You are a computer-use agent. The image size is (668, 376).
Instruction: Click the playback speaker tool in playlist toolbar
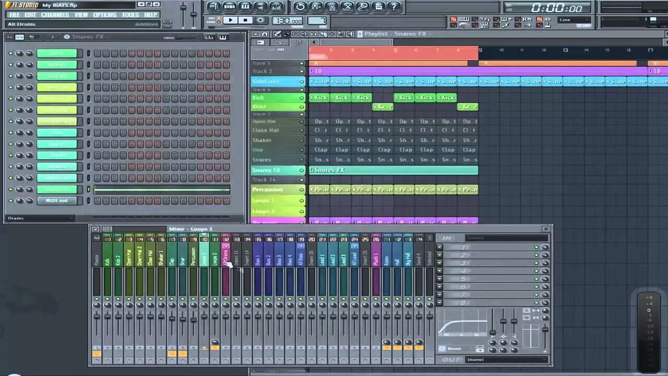click(350, 34)
